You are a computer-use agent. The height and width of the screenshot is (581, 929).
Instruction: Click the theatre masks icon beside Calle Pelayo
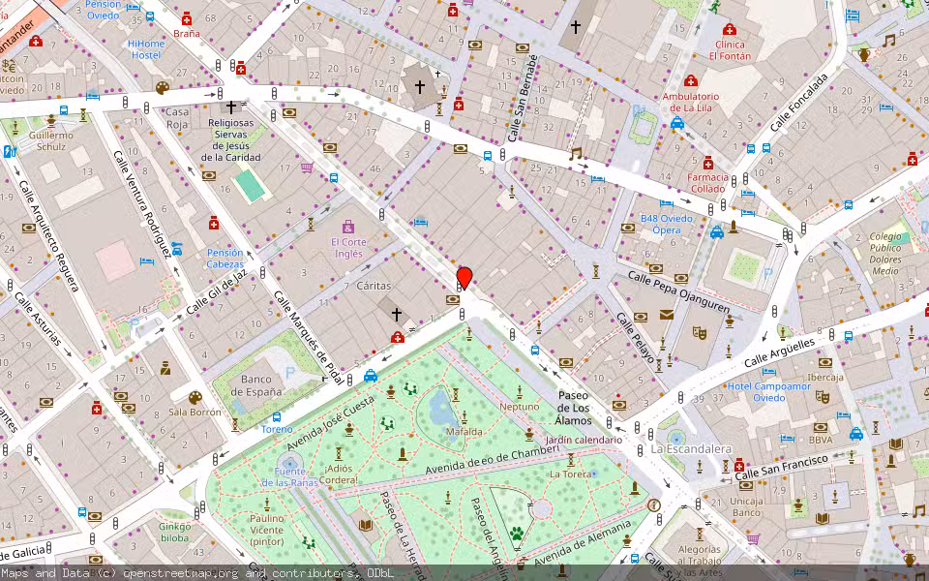pyautogui.click(x=700, y=332)
